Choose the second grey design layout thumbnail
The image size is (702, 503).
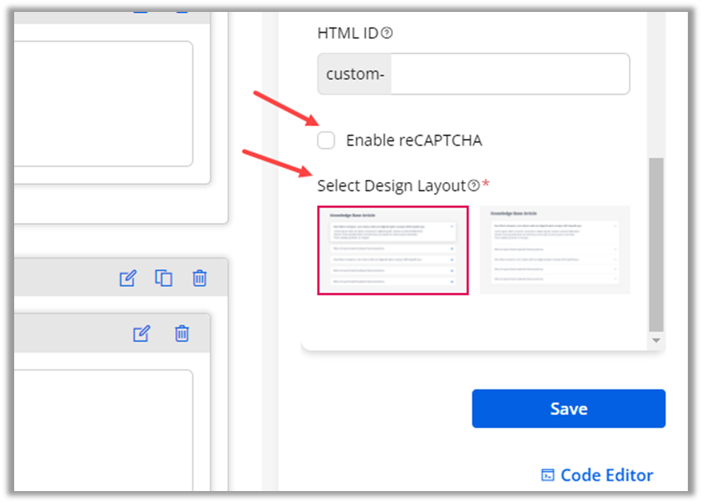click(554, 250)
